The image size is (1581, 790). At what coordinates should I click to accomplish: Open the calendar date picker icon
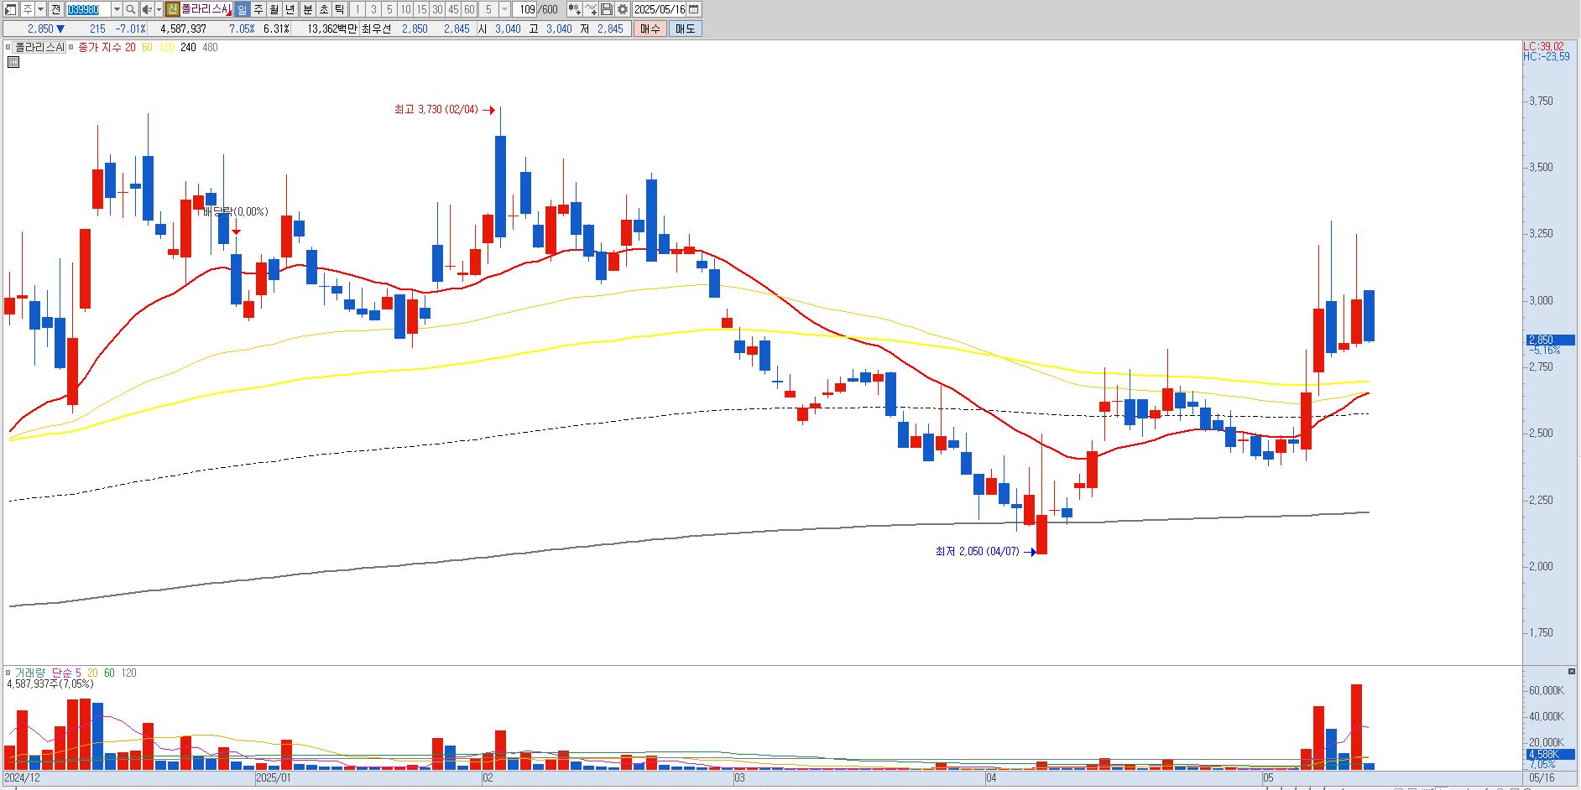tap(694, 9)
